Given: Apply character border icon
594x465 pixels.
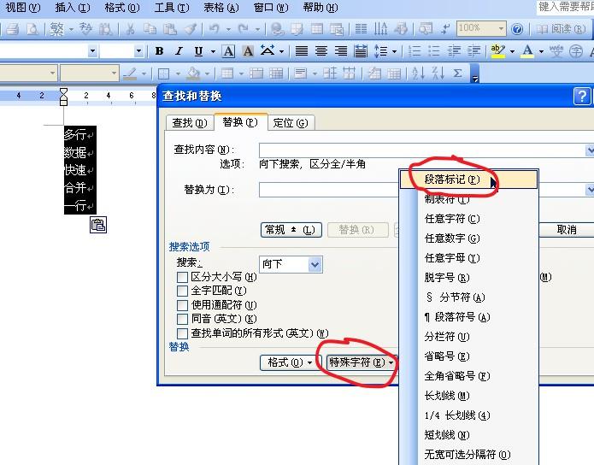Looking at the screenshot, I should pos(228,50).
